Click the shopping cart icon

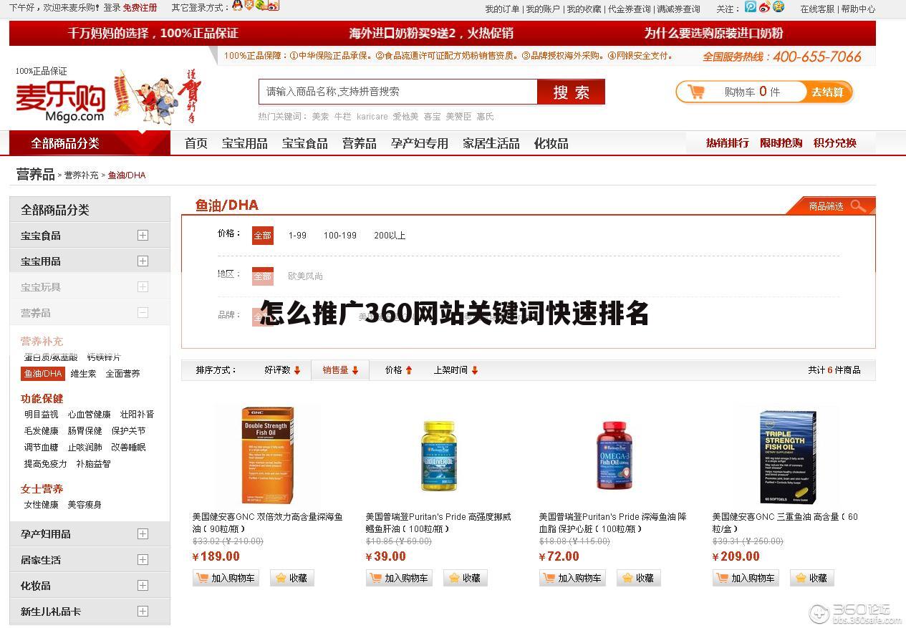coord(695,92)
